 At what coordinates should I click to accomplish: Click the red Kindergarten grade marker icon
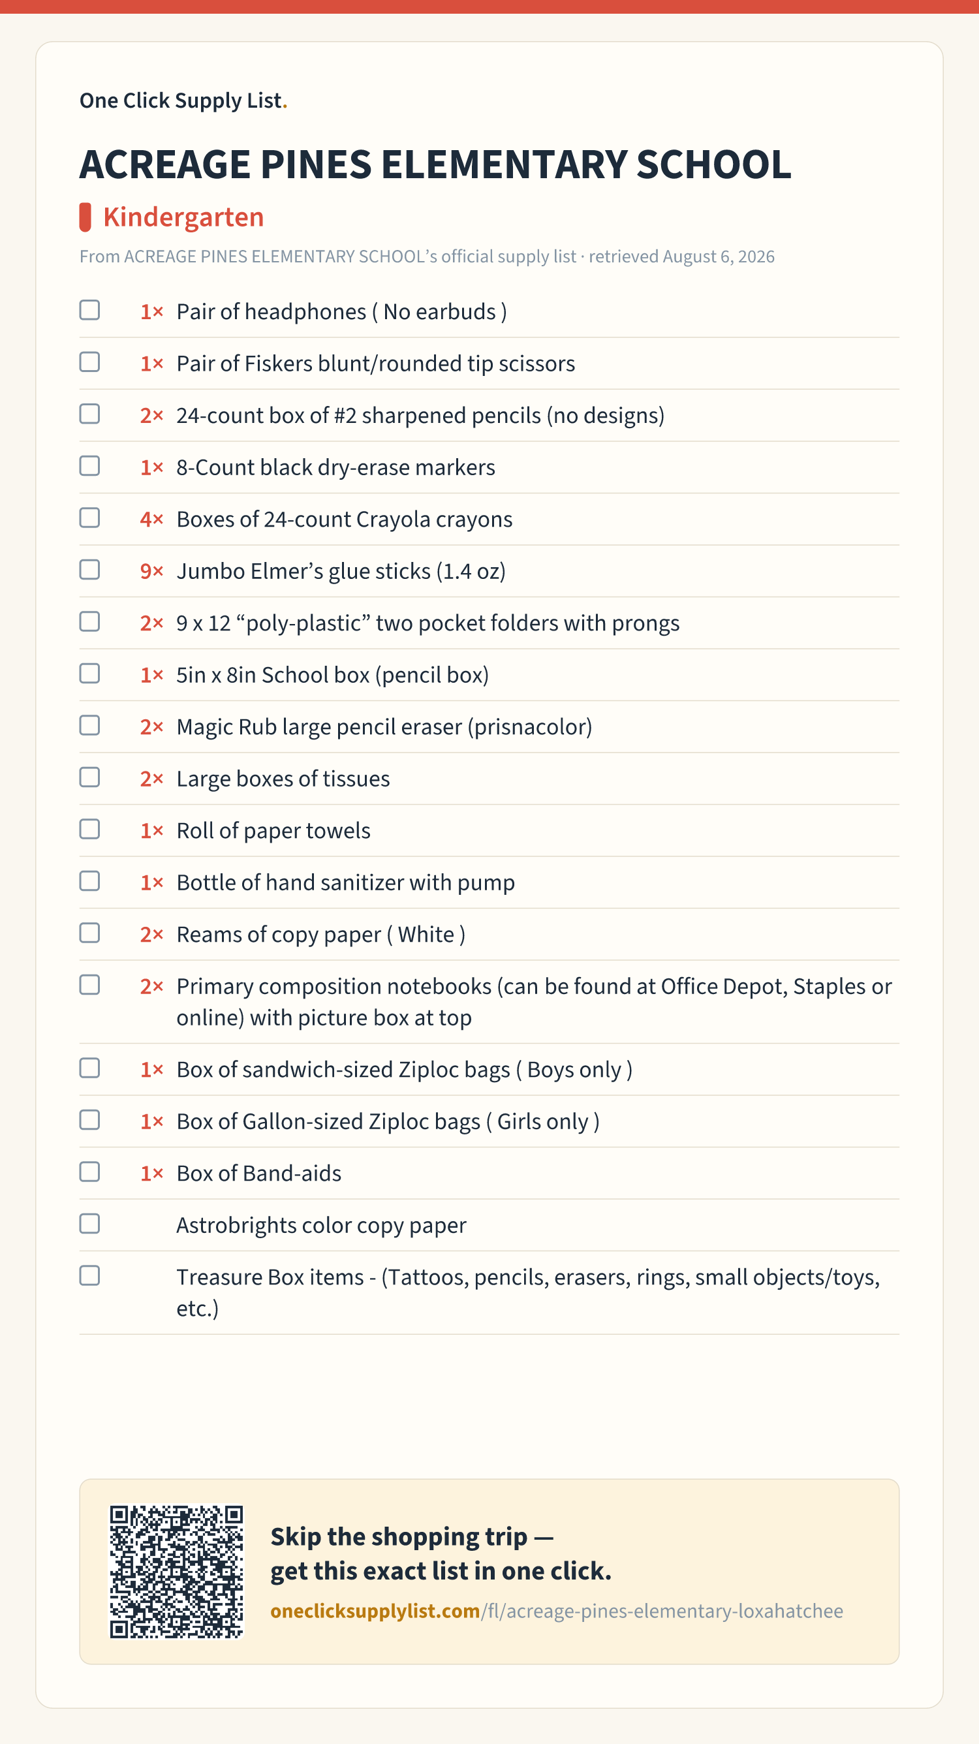(x=85, y=217)
